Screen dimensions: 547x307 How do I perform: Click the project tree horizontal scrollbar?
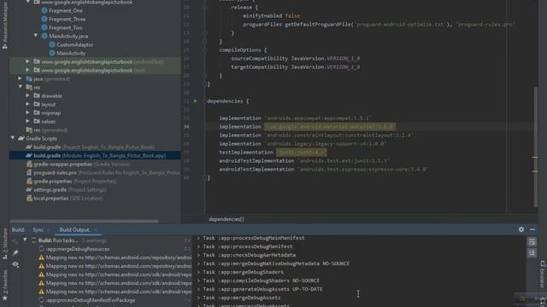[x=84, y=221]
